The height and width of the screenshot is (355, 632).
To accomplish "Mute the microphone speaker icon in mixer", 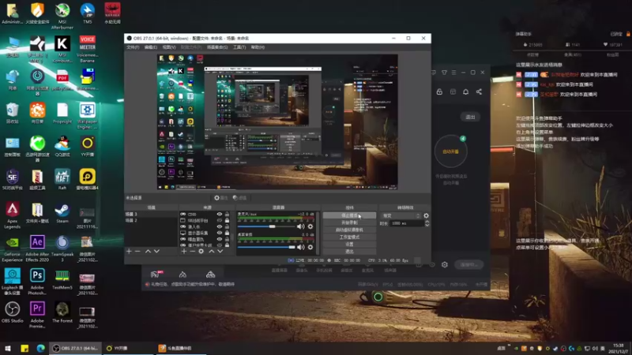I will point(301,226).
